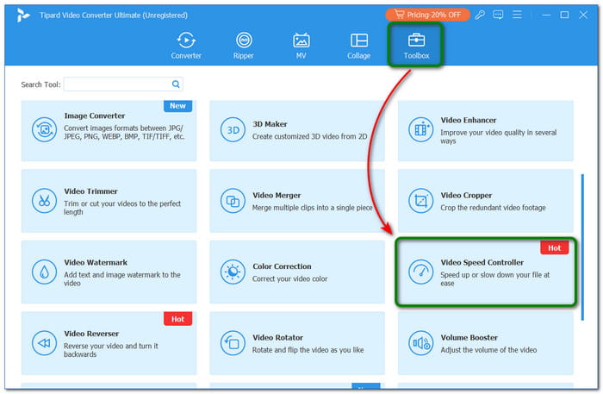The image size is (603, 394).
Task: Open the Video Rotator title
Action: point(277,337)
